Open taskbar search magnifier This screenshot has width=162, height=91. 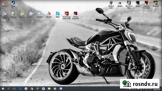pyautogui.click(x=9, y=89)
